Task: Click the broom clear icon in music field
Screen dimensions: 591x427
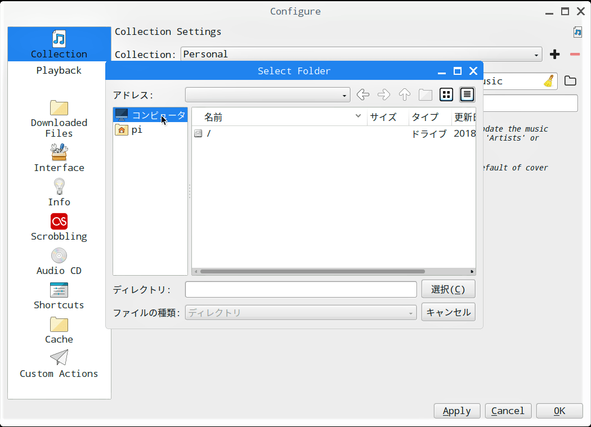Action: [549, 81]
